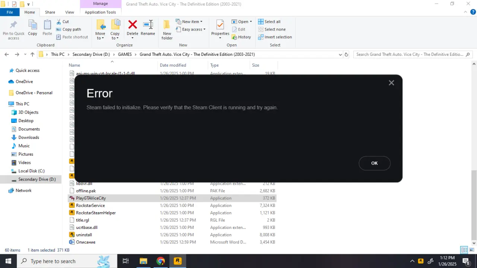477x268 pixels.
Task: Refresh the current folder view
Action: click(346, 54)
